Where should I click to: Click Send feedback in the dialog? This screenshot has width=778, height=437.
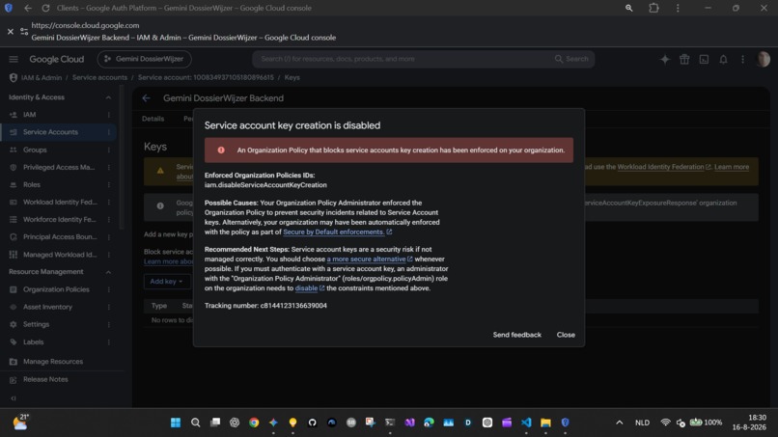[x=517, y=335]
